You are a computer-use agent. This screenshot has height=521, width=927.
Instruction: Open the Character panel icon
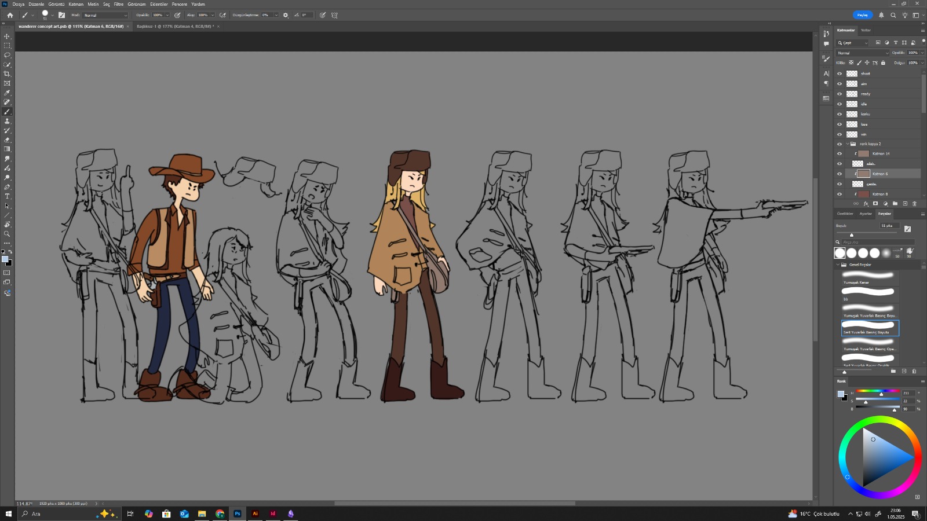pos(826,74)
